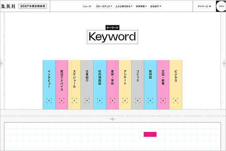Click the focus icon on 就活アドバイス spine
The image size is (226, 151).
pyautogui.click(x=62, y=100)
